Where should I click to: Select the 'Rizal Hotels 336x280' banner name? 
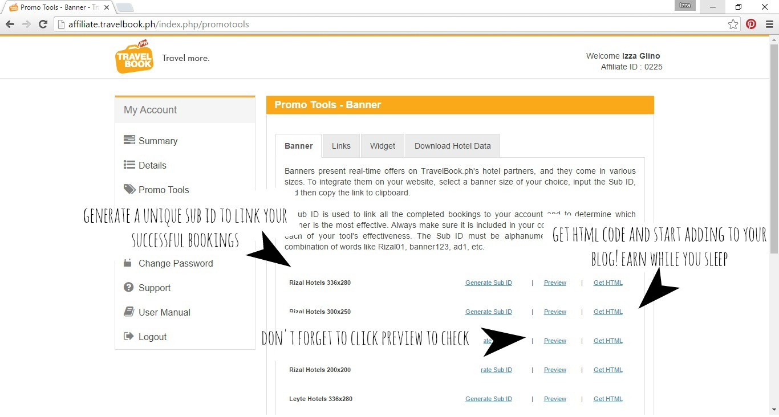pyautogui.click(x=320, y=283)
